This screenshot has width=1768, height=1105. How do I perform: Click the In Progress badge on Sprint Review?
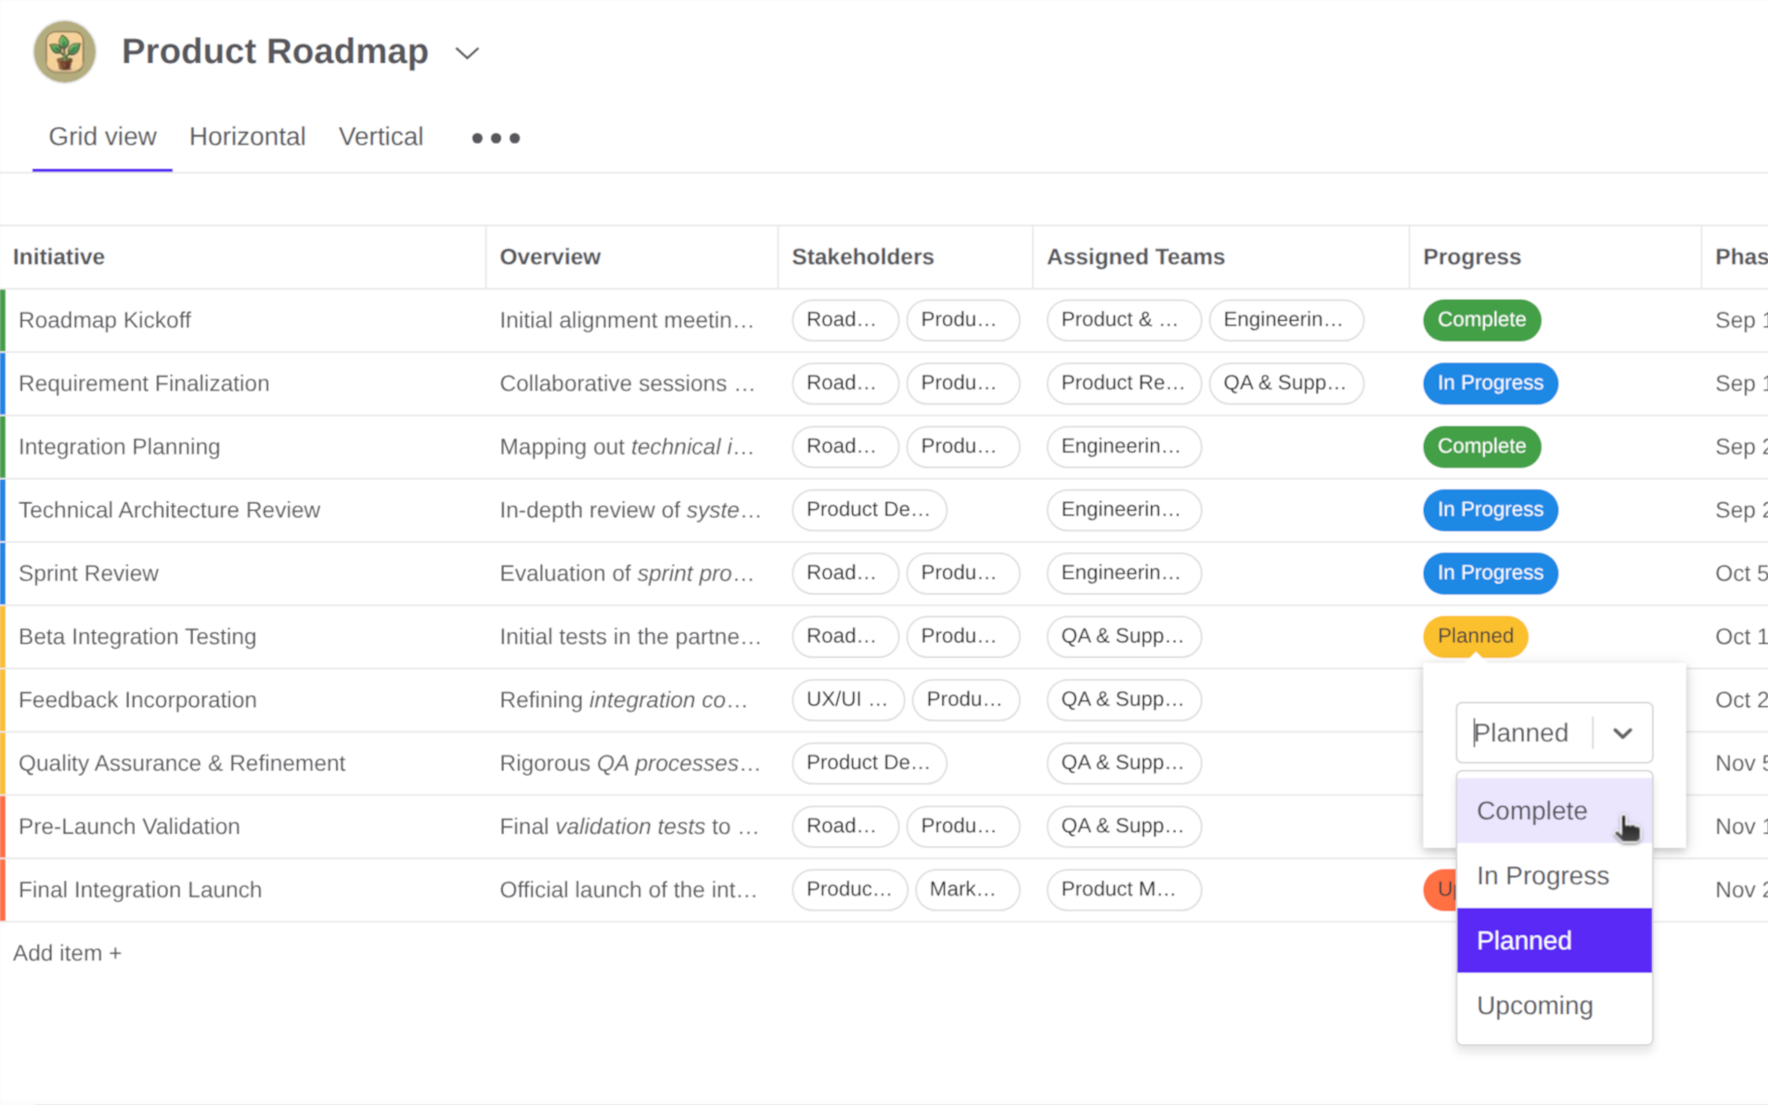[x=1490, y=573]
